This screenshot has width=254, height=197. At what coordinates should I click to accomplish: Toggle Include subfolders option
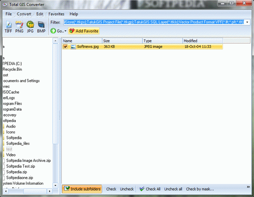(82, 189)
